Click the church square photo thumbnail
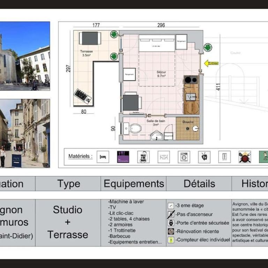This screenshot has height=268, width=268. (25, 56)
